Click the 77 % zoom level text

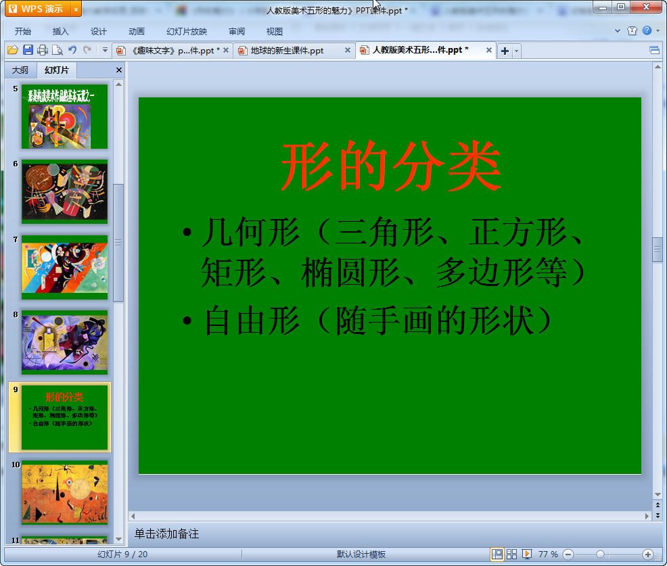click(548, 554)
